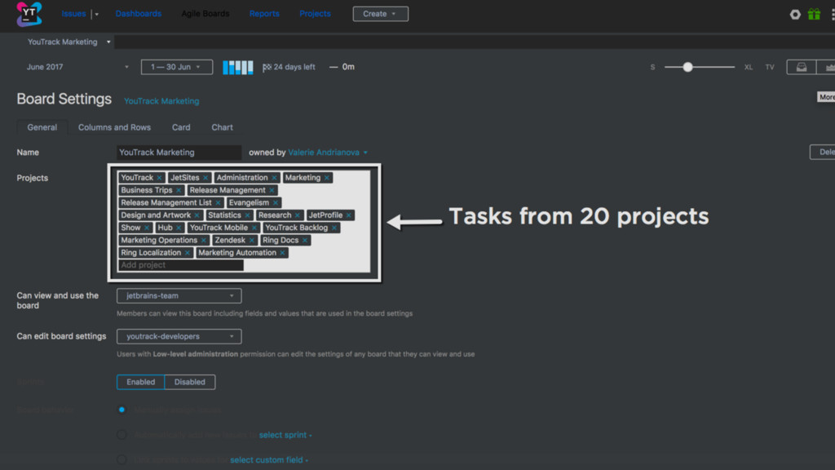Click the Delete board button
This screenshot has height=470, width=835.
point(822,153)
